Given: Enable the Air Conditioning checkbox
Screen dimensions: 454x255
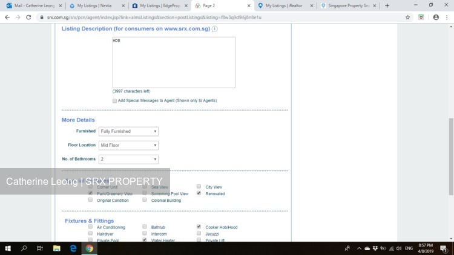Looking at the screenshot, I should pyautogui.click(x=90, y=227).
